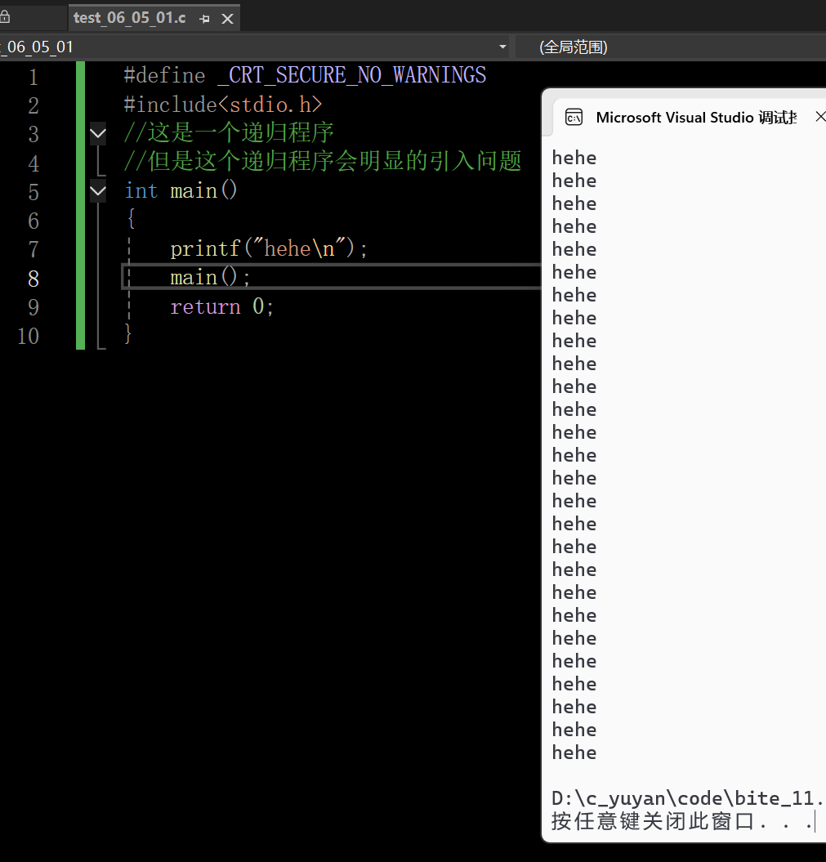This screenshot has height=862, width=826.
Task: Toggle the pin icon on test_06_05_01.c tab
Action: click(204, 20)
